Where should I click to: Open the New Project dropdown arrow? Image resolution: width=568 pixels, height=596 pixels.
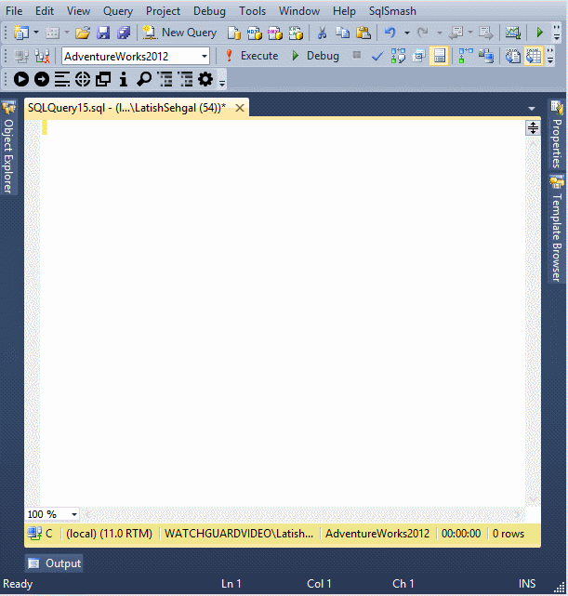[x=36, y=33]
